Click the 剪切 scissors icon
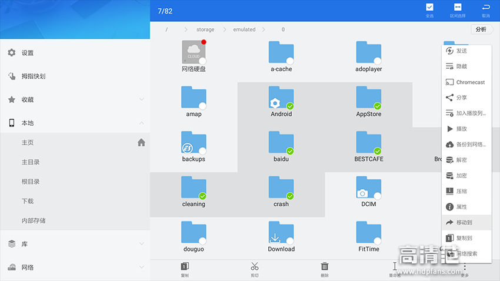 (x=255, y=266)
